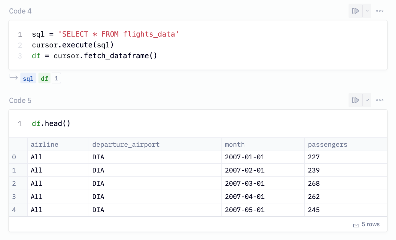Click the df variable badge
The image size is (396, 240).
44,78
